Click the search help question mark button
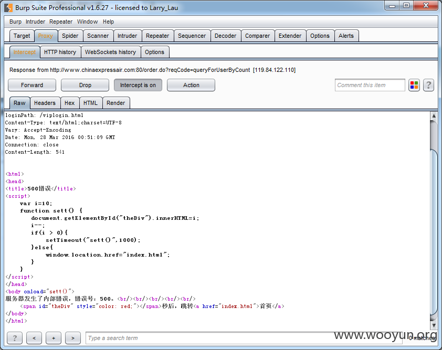 pyautogui.click(x=15, y=338)
